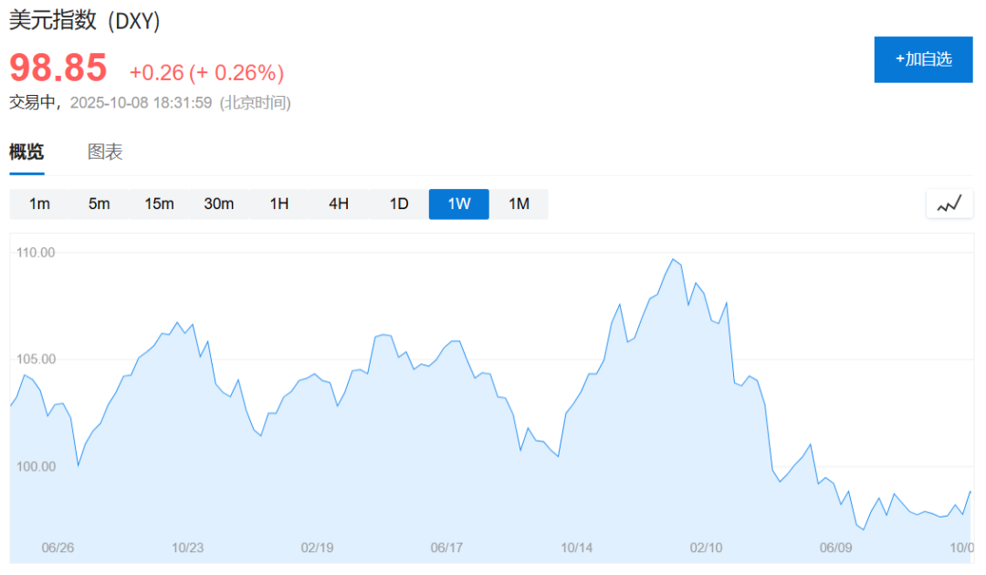The height and width of the screenshot is (575, 986).
Task: Set chart period to 4H
Action: 339,204
